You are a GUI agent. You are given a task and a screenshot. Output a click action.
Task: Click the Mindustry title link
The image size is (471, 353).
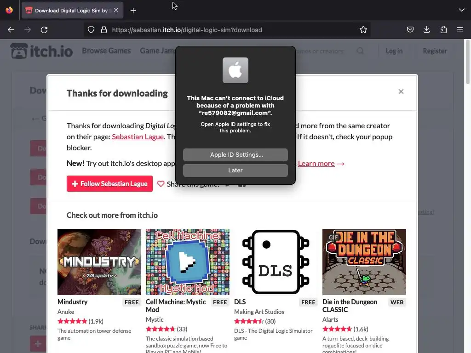coord(72,302)
